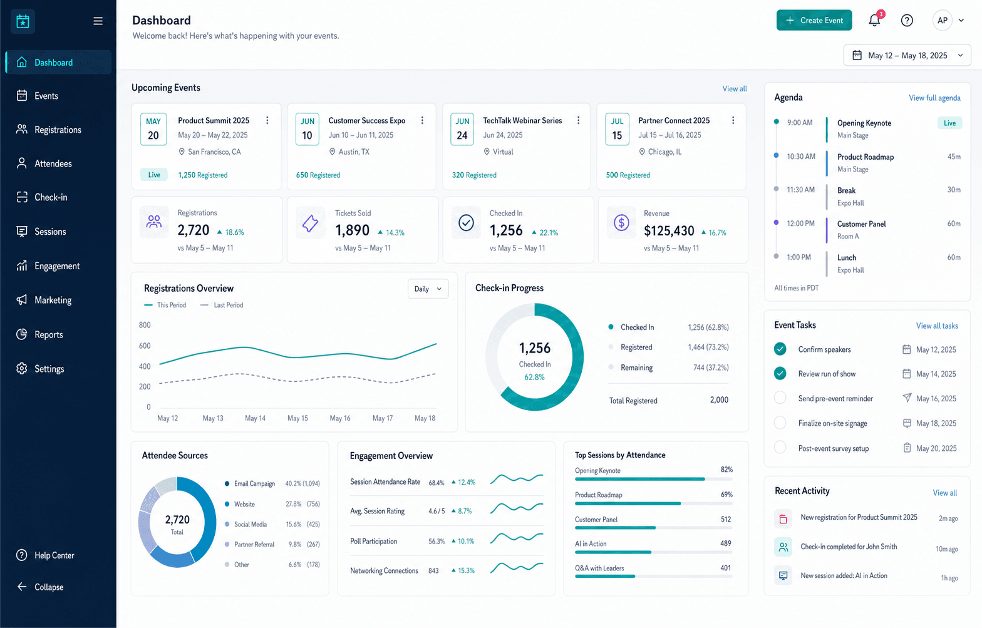Click the app calendar-star logo icon
This screenshot has width=982, height=628.
(23, 21)
